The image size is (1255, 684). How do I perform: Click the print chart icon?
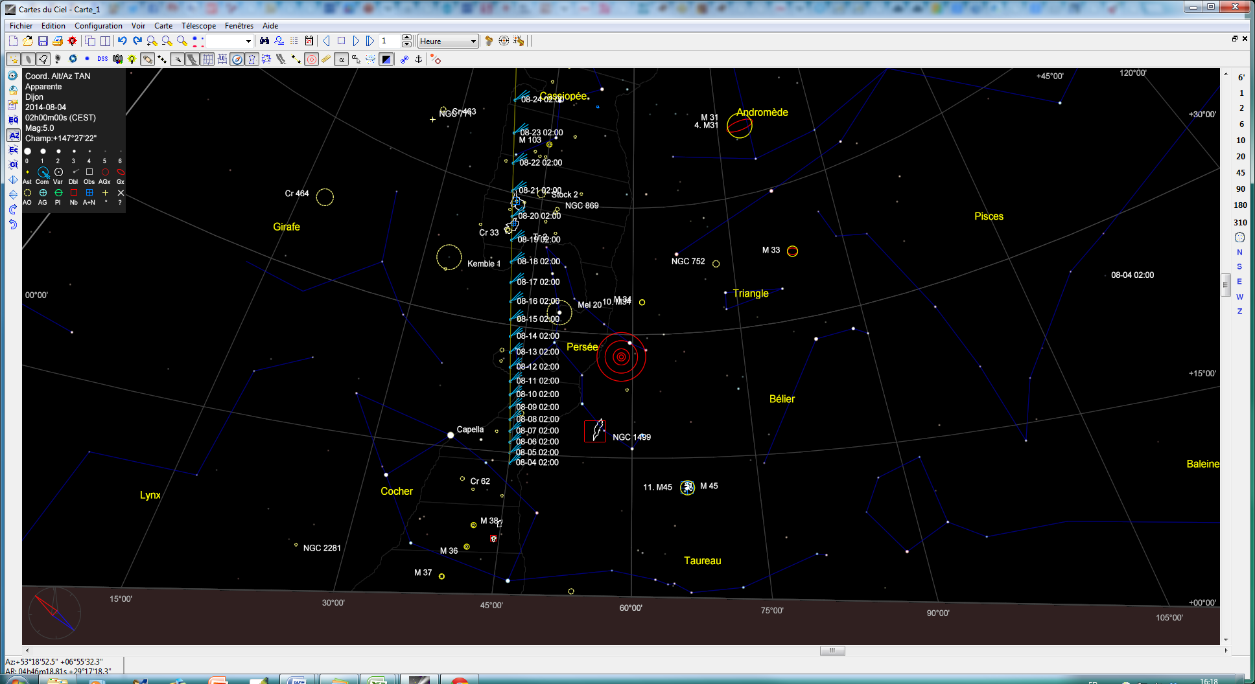(58, 41)
